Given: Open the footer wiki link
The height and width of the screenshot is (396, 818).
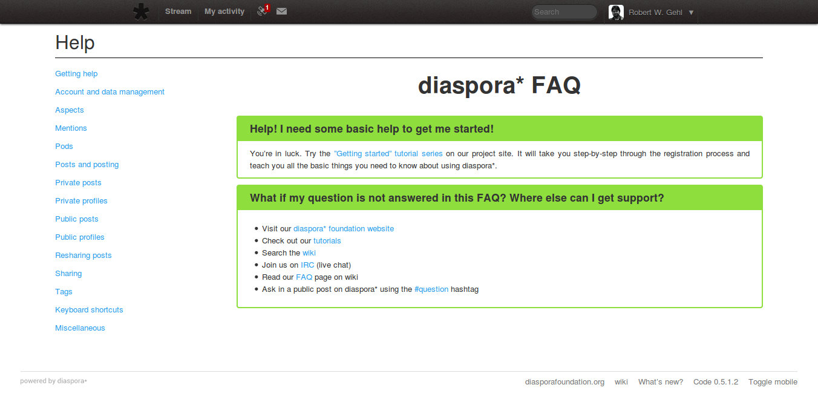Looking at the screenshot, I should tap(621, 382).
